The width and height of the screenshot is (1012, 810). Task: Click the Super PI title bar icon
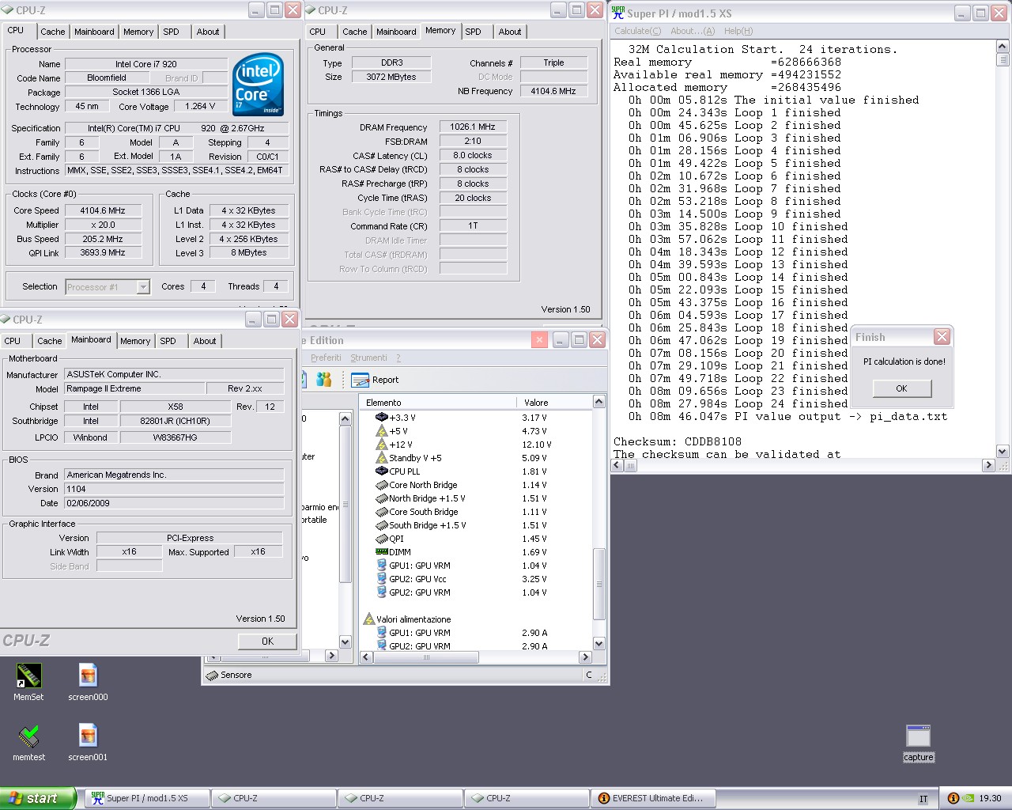tap(618, 13)
